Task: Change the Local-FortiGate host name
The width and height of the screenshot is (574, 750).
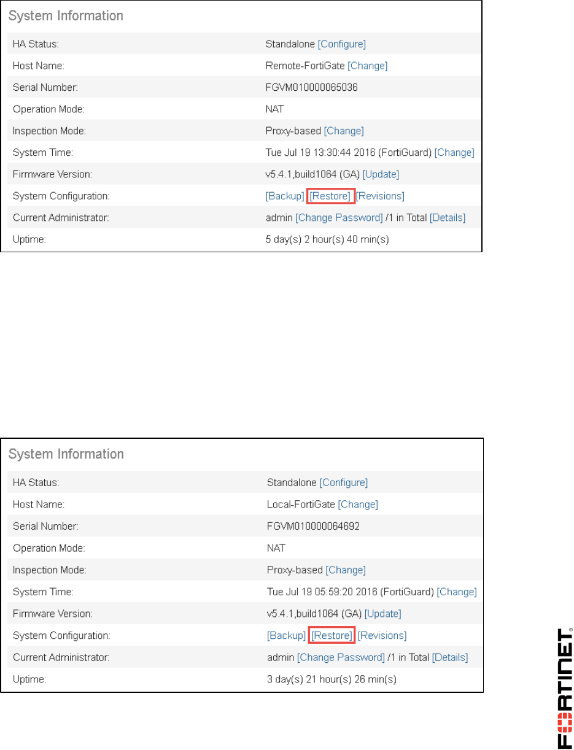Action: point(358,505)
